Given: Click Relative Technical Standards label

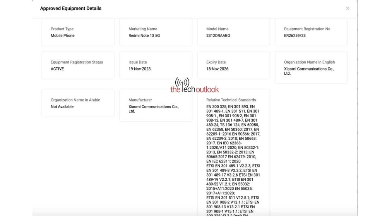Looking at the screenshot, I should point(231,100).
